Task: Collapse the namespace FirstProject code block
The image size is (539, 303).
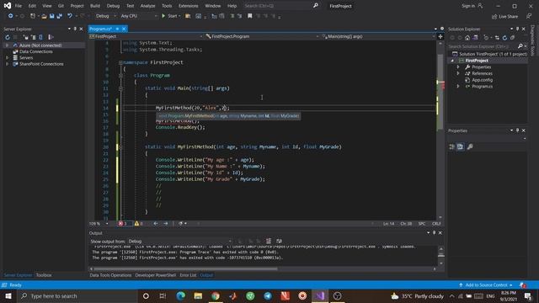Action: point(120,62)
